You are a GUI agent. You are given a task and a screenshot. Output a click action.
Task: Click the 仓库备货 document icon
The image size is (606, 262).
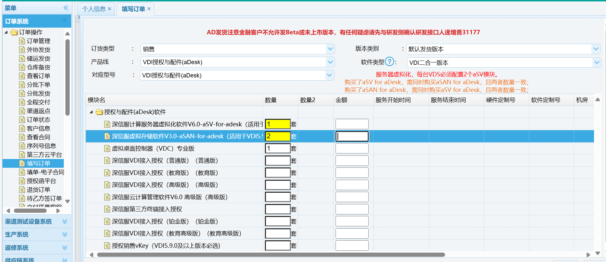22,67
